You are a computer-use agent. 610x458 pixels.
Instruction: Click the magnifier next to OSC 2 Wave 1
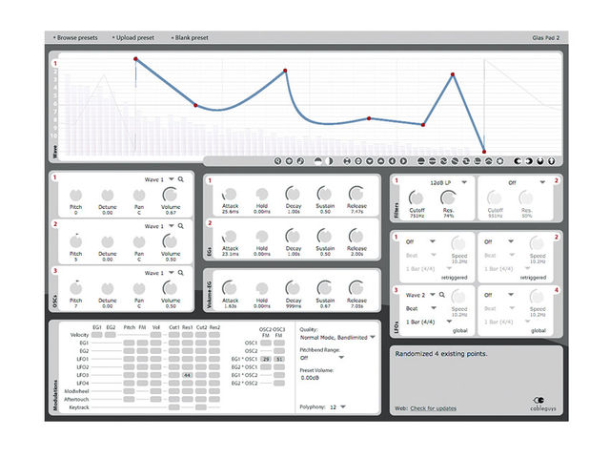tap(181, 226)
